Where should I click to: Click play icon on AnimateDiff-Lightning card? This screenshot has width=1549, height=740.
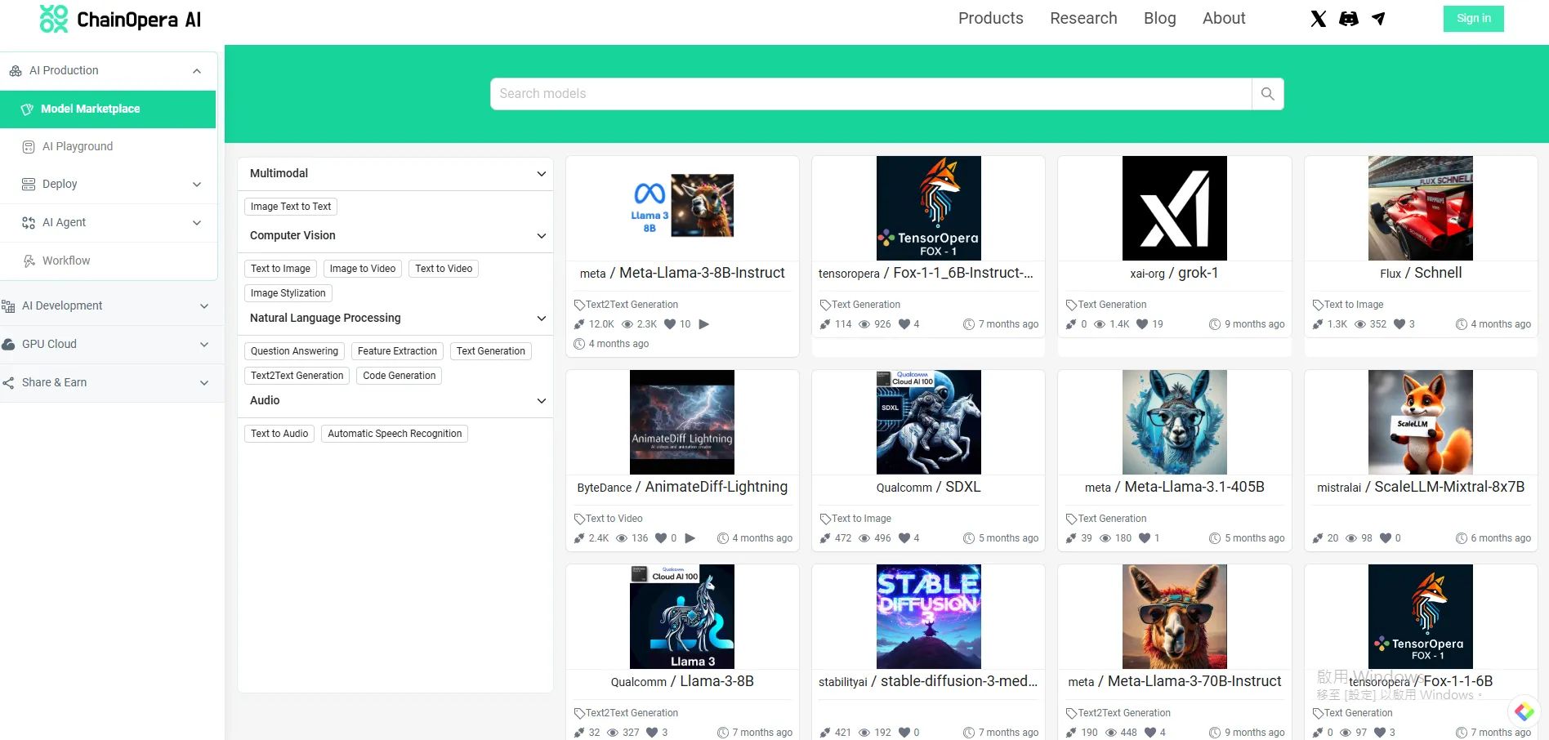tap(690, 538)
